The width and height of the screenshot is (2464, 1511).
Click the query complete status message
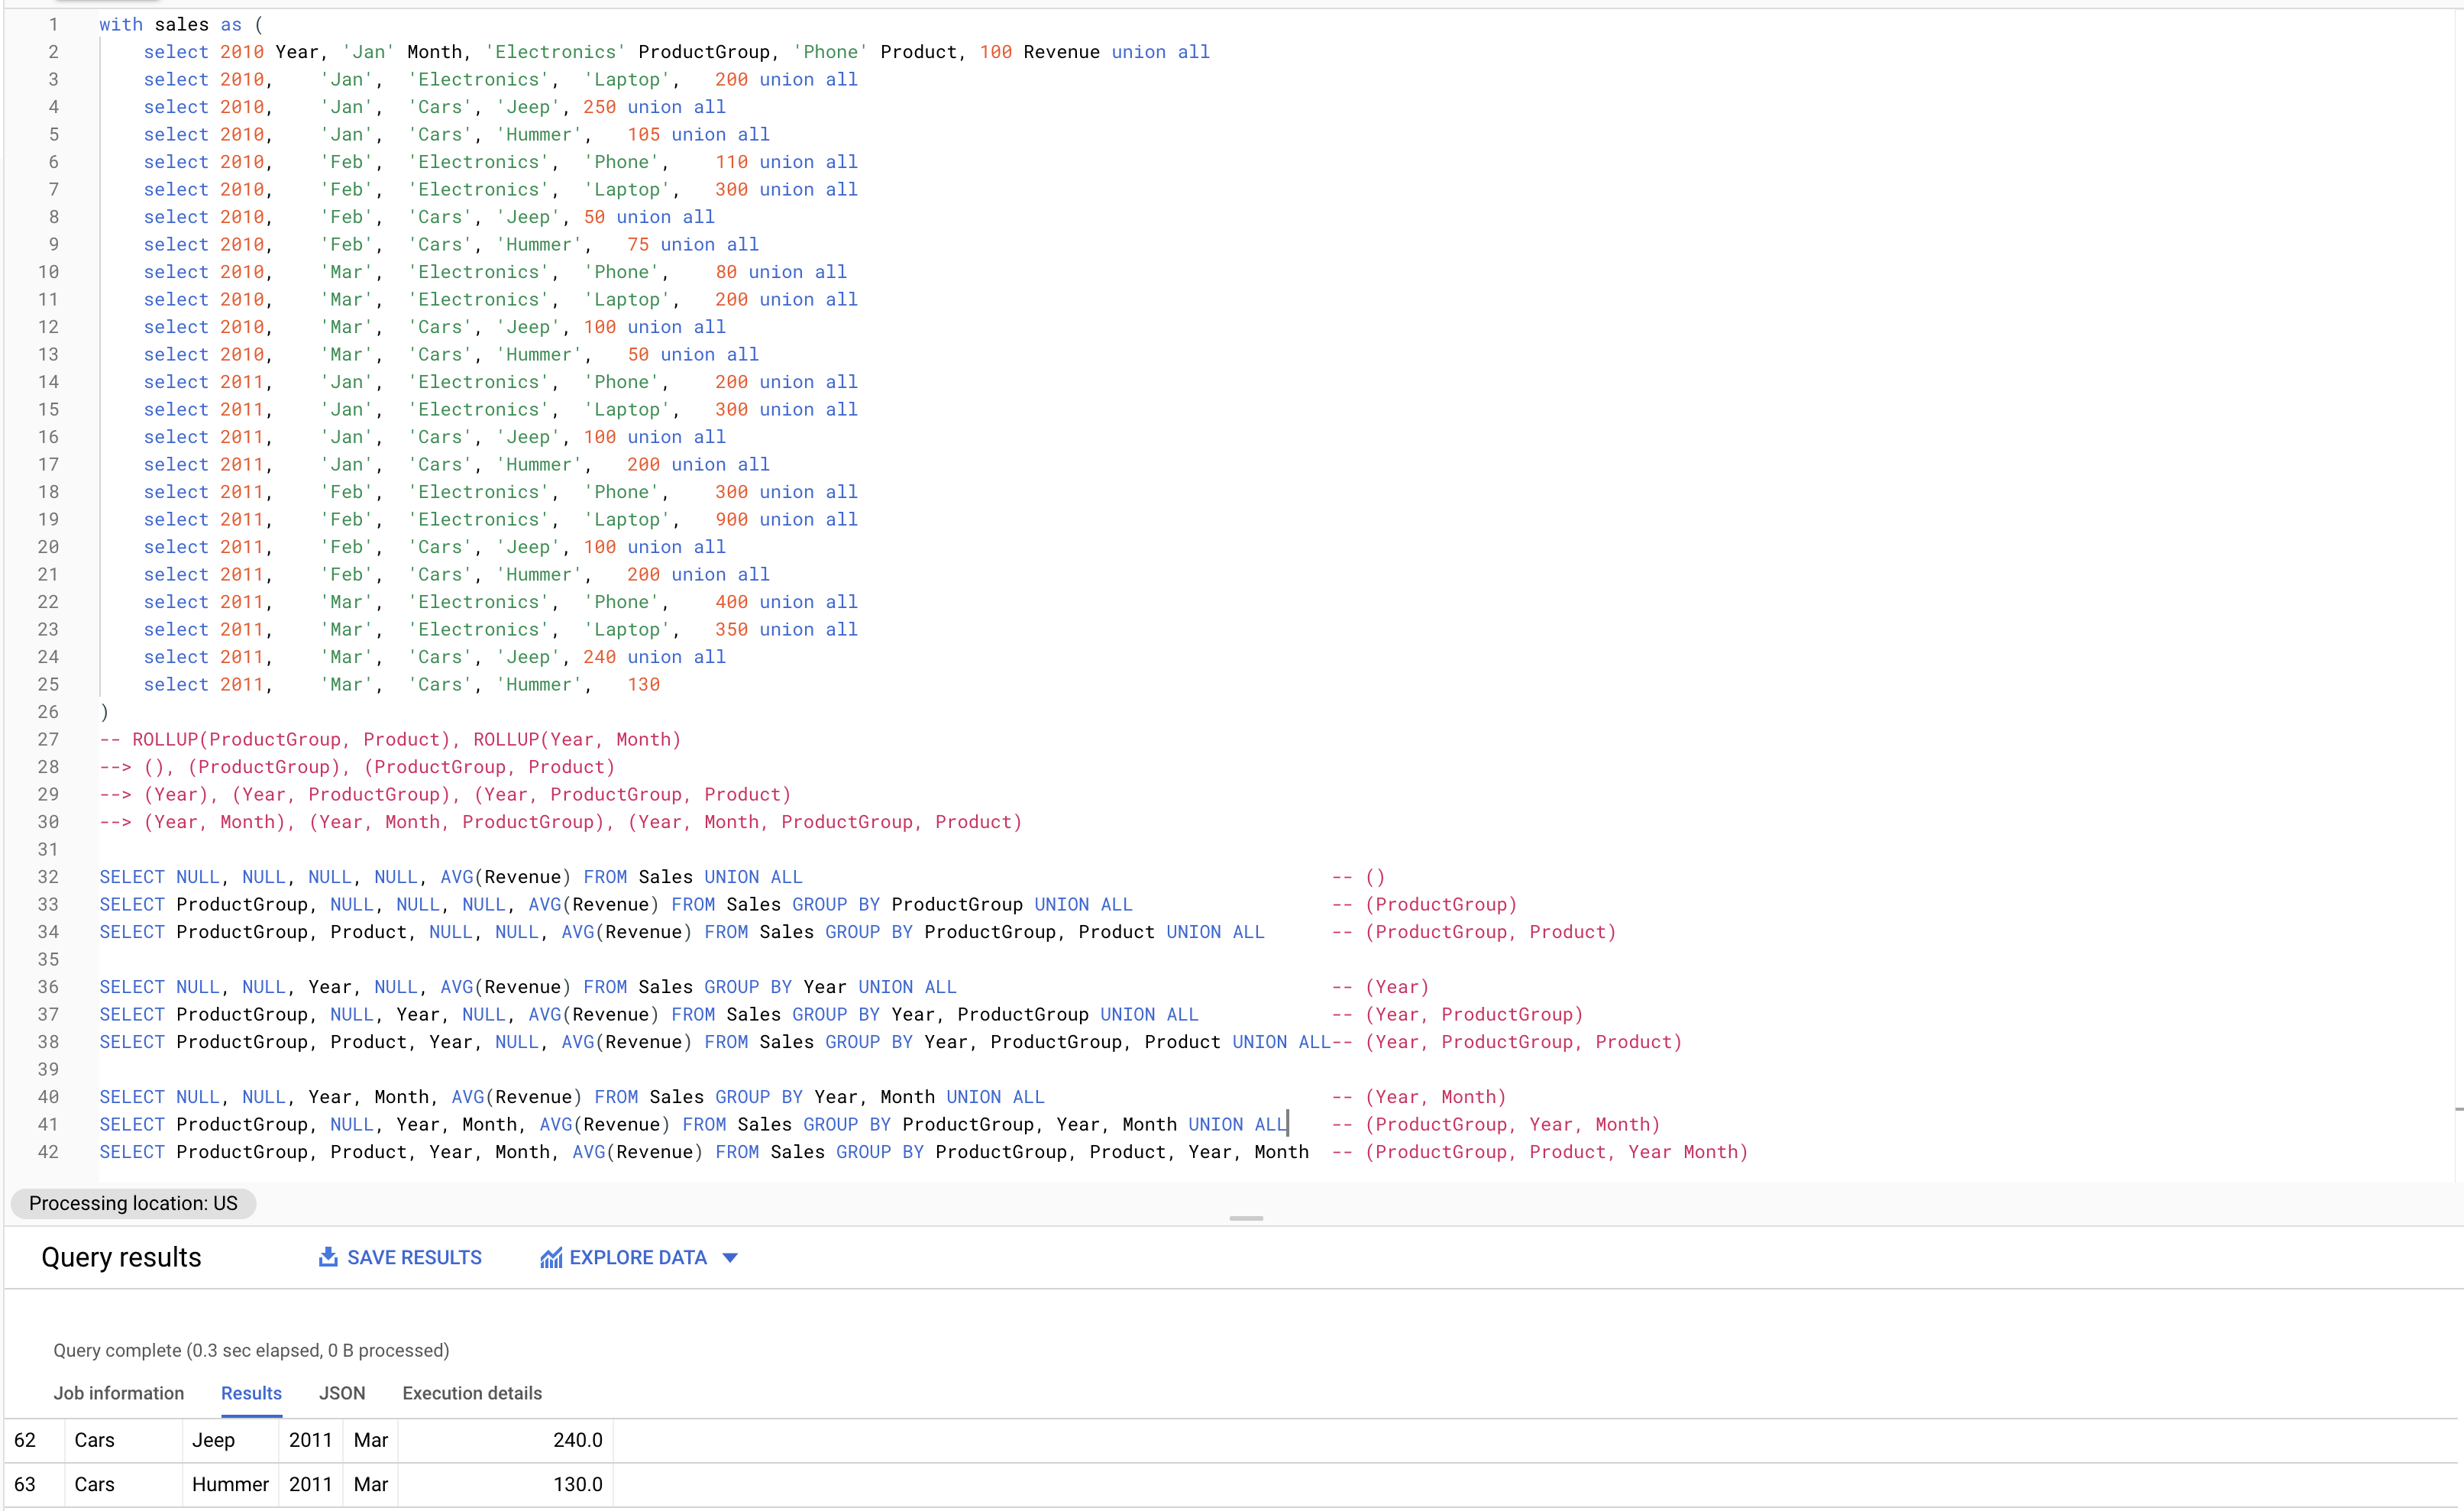click(251, 1350)
